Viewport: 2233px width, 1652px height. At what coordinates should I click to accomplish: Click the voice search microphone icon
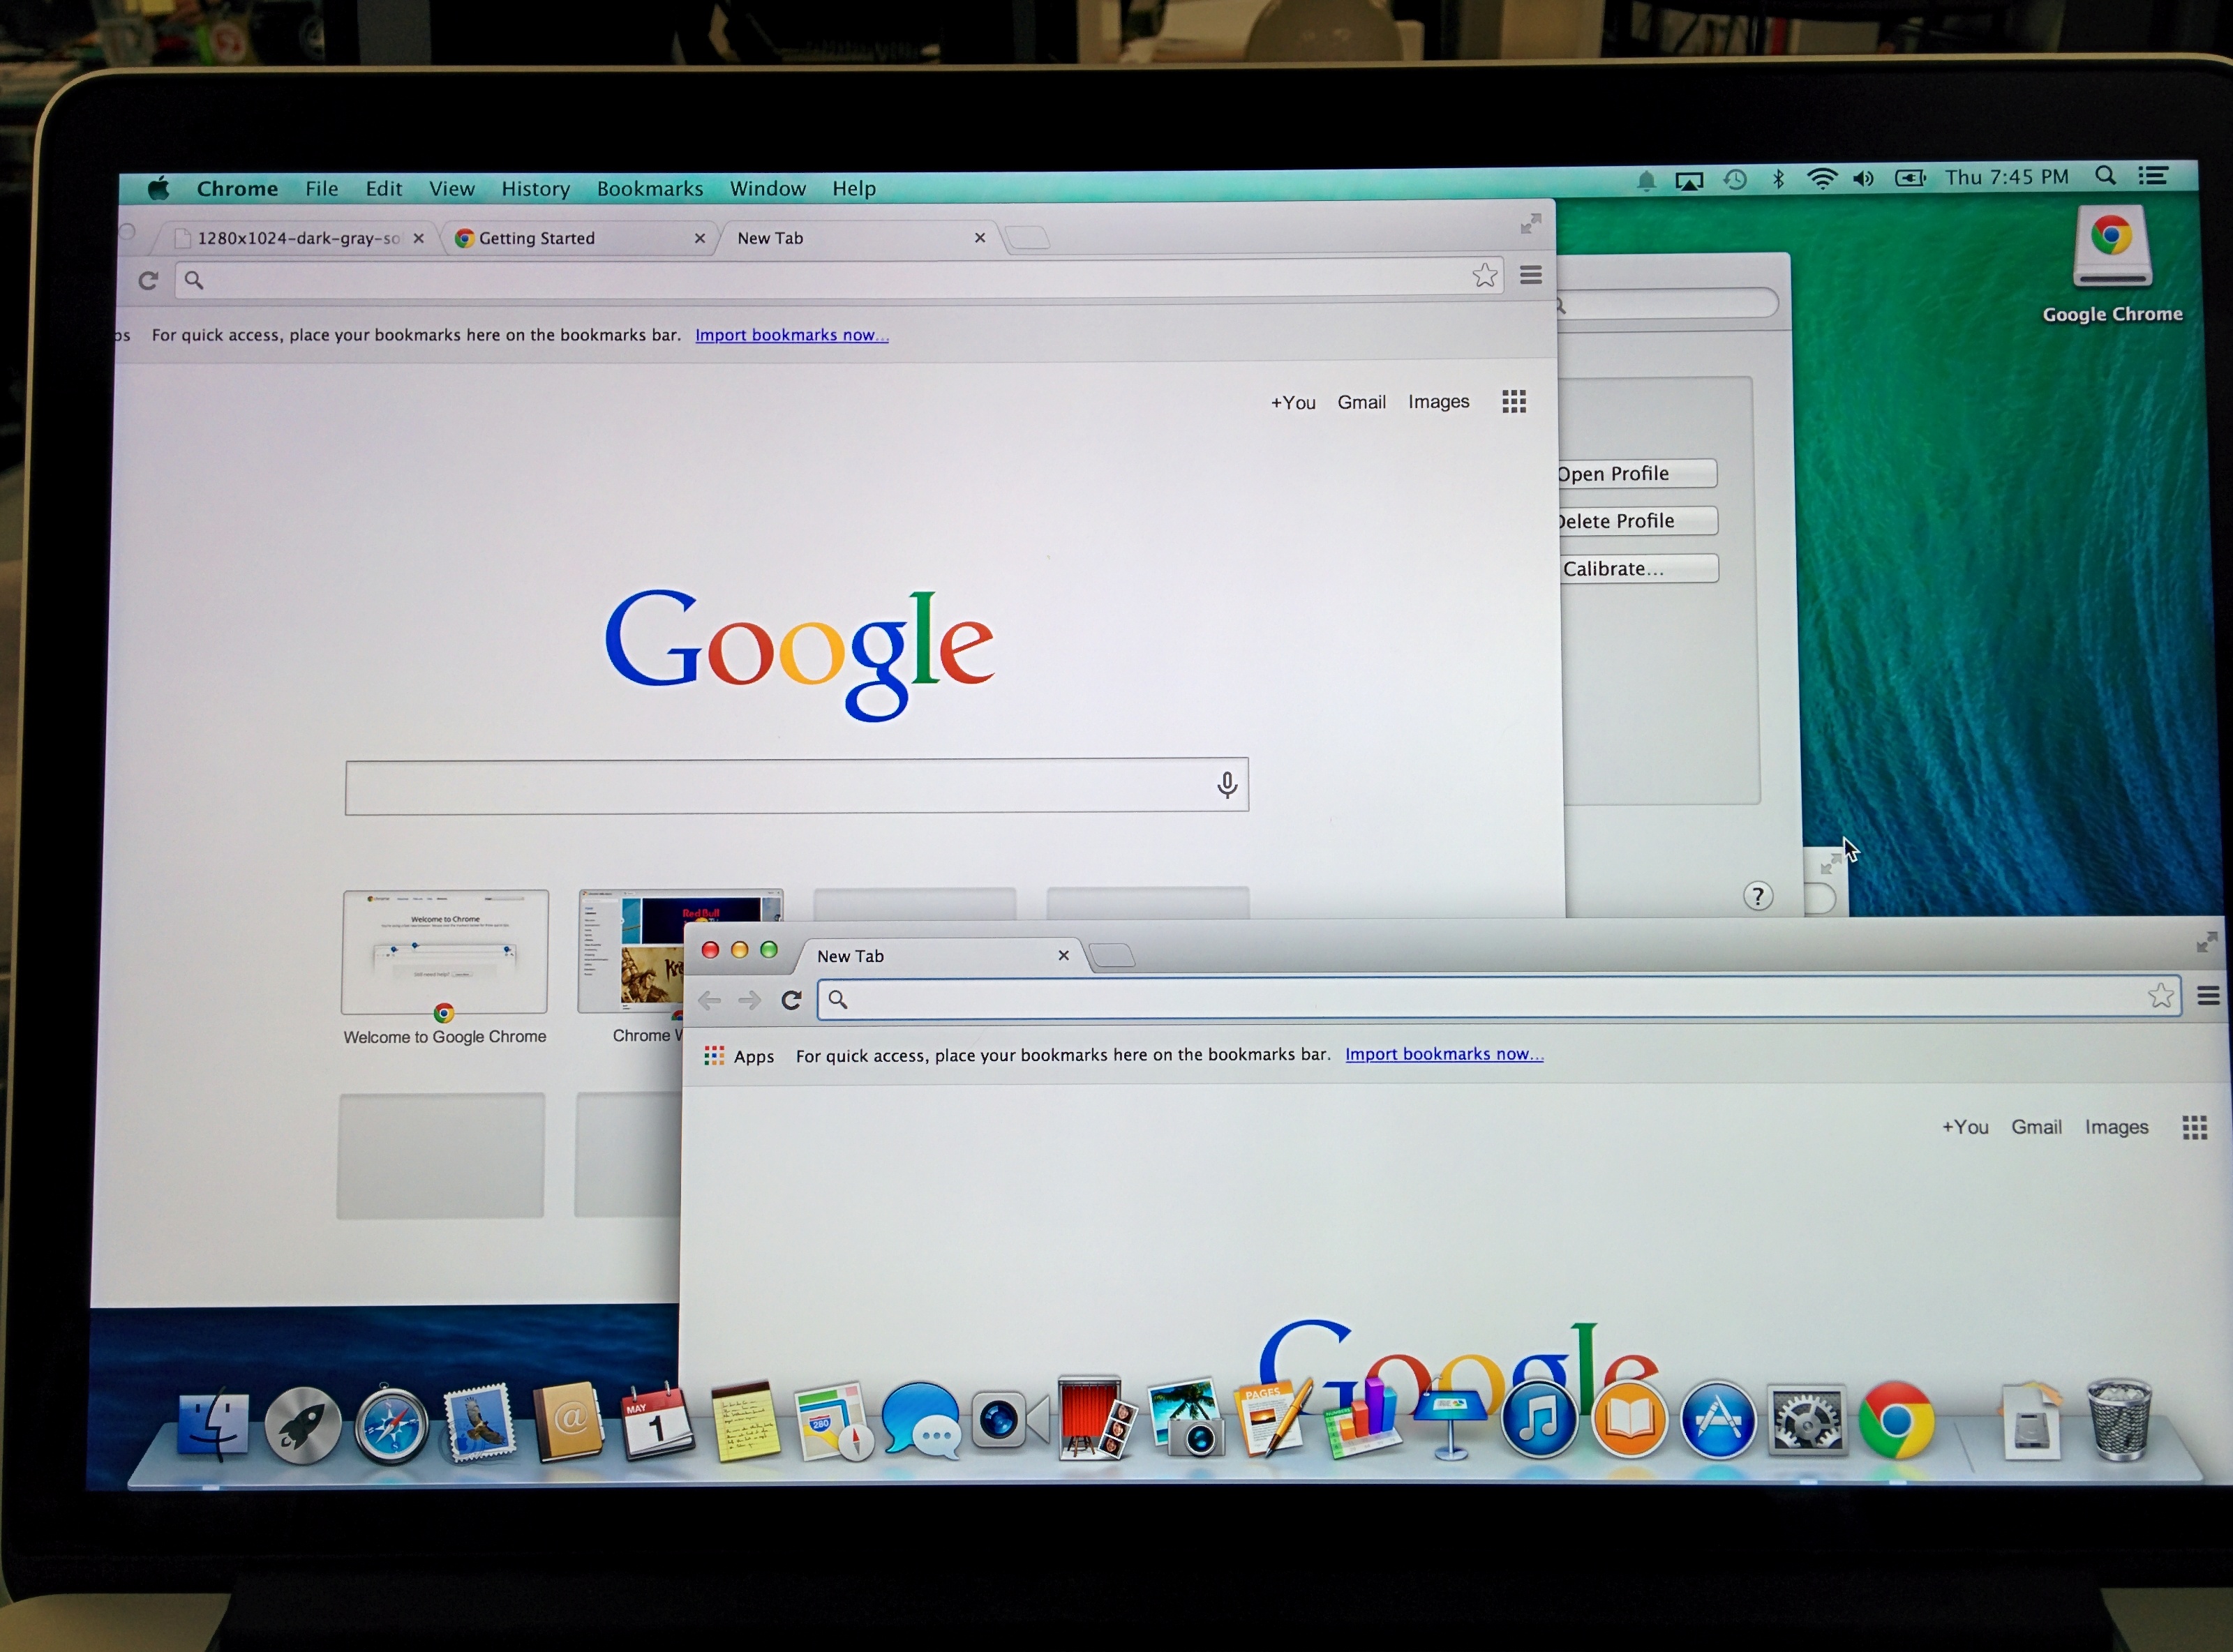pos(1227,785)
